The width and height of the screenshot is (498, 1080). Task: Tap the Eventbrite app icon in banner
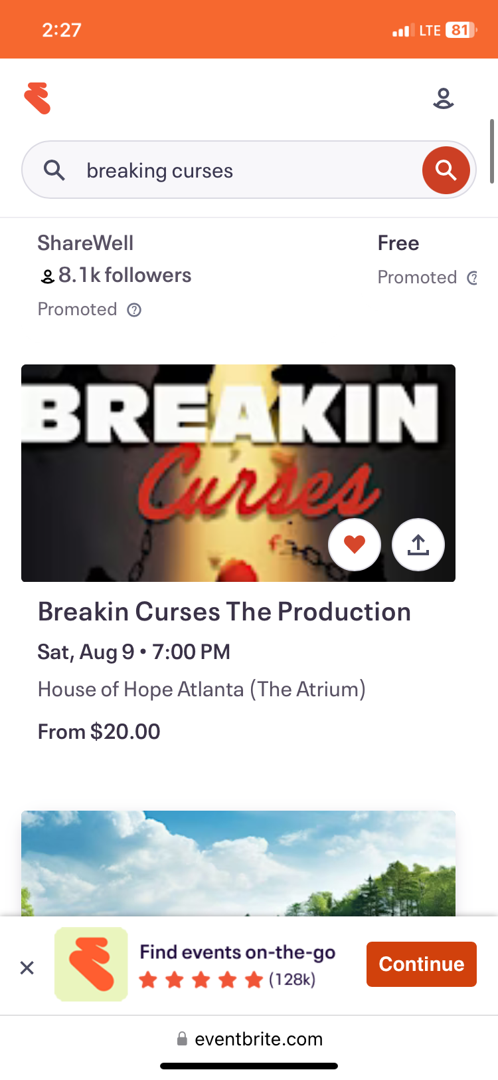(91, 964)
